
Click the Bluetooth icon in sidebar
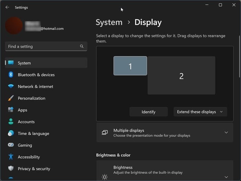[11, 75]
